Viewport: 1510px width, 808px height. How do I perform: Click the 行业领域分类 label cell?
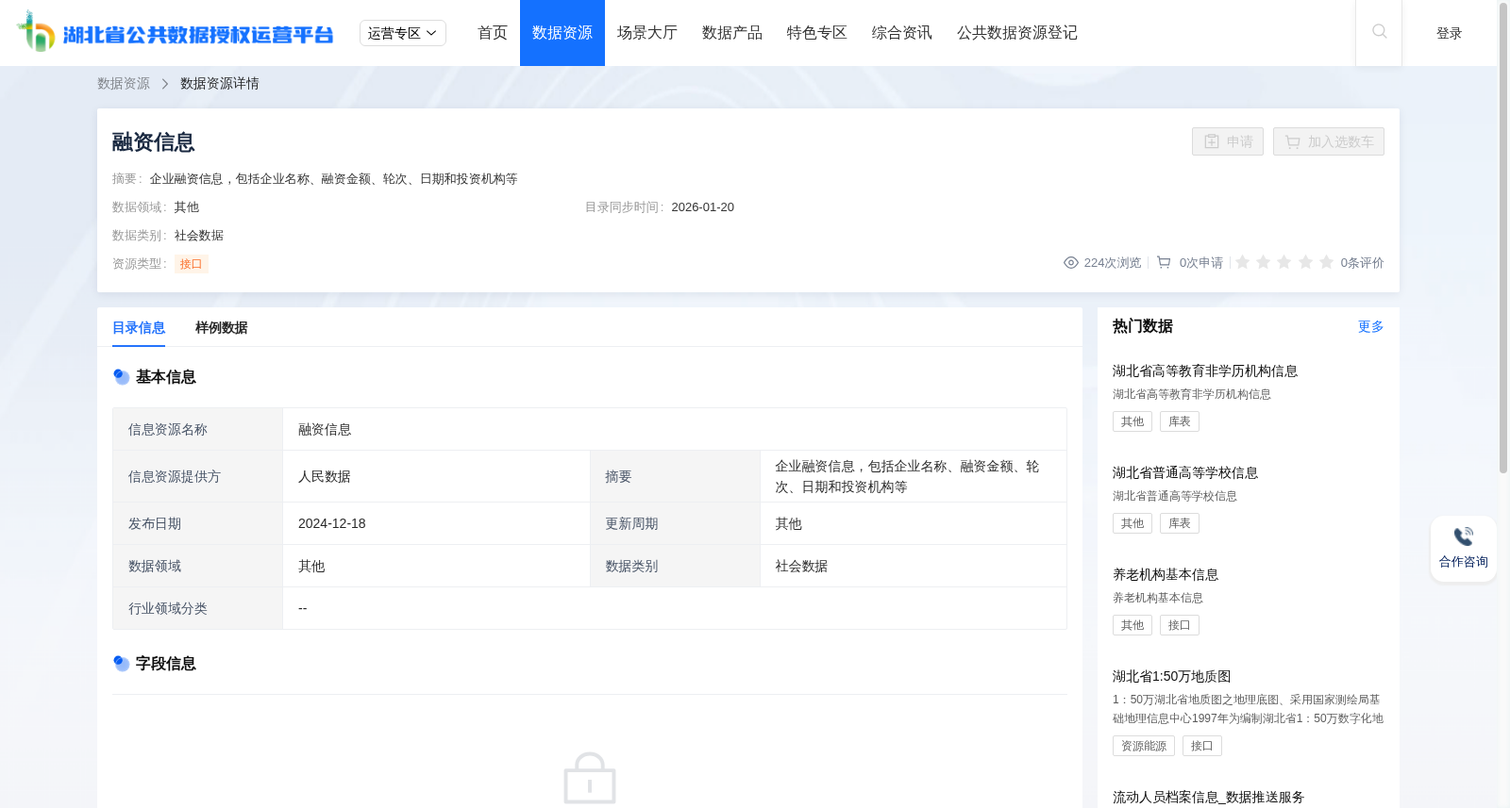(x=198, y=608)
